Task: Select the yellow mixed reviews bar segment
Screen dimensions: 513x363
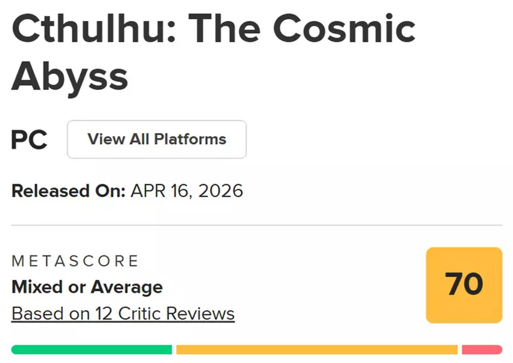Action: 317,350
